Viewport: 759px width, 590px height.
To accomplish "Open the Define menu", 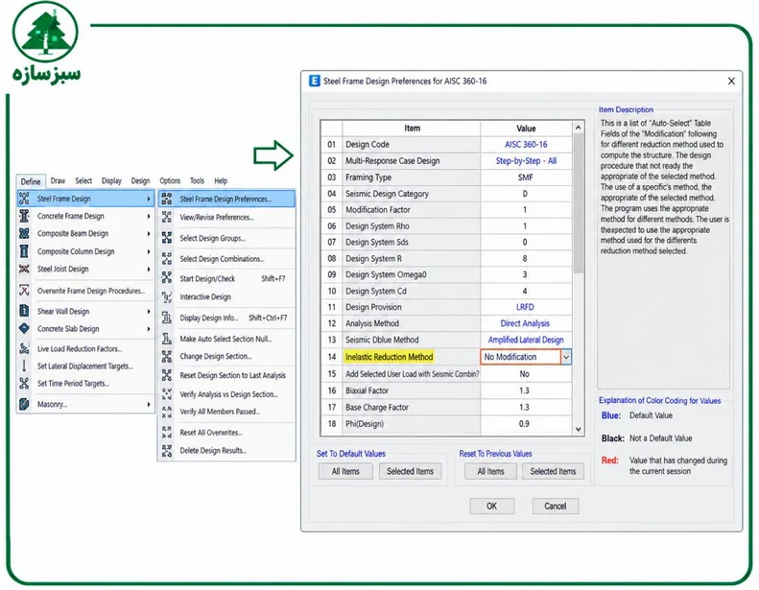I will coord(31,181).
